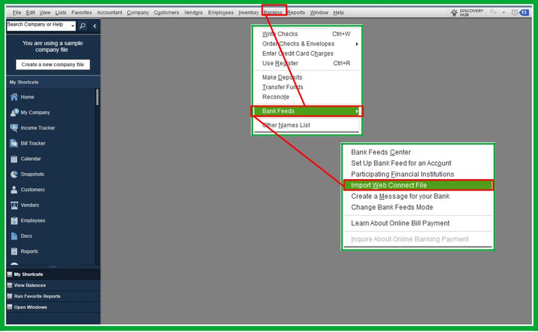Click the reminders count badge 13

point(524,13)
